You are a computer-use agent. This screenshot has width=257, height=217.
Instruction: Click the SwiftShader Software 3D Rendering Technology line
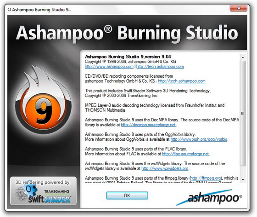[148, 91]
